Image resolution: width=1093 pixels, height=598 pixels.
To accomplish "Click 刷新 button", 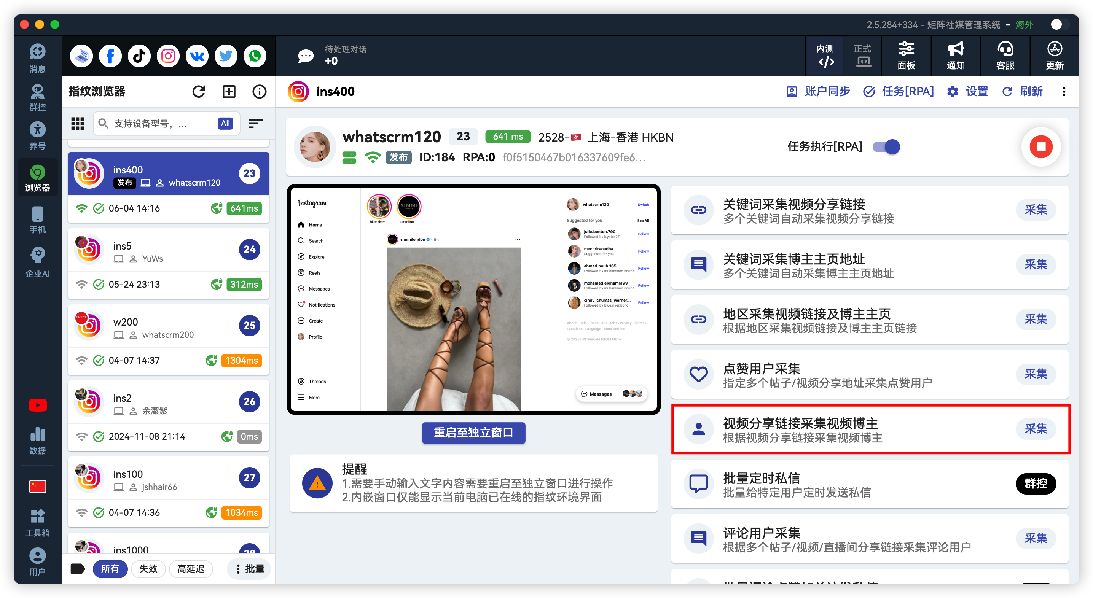I will (x=1022, y=92).
